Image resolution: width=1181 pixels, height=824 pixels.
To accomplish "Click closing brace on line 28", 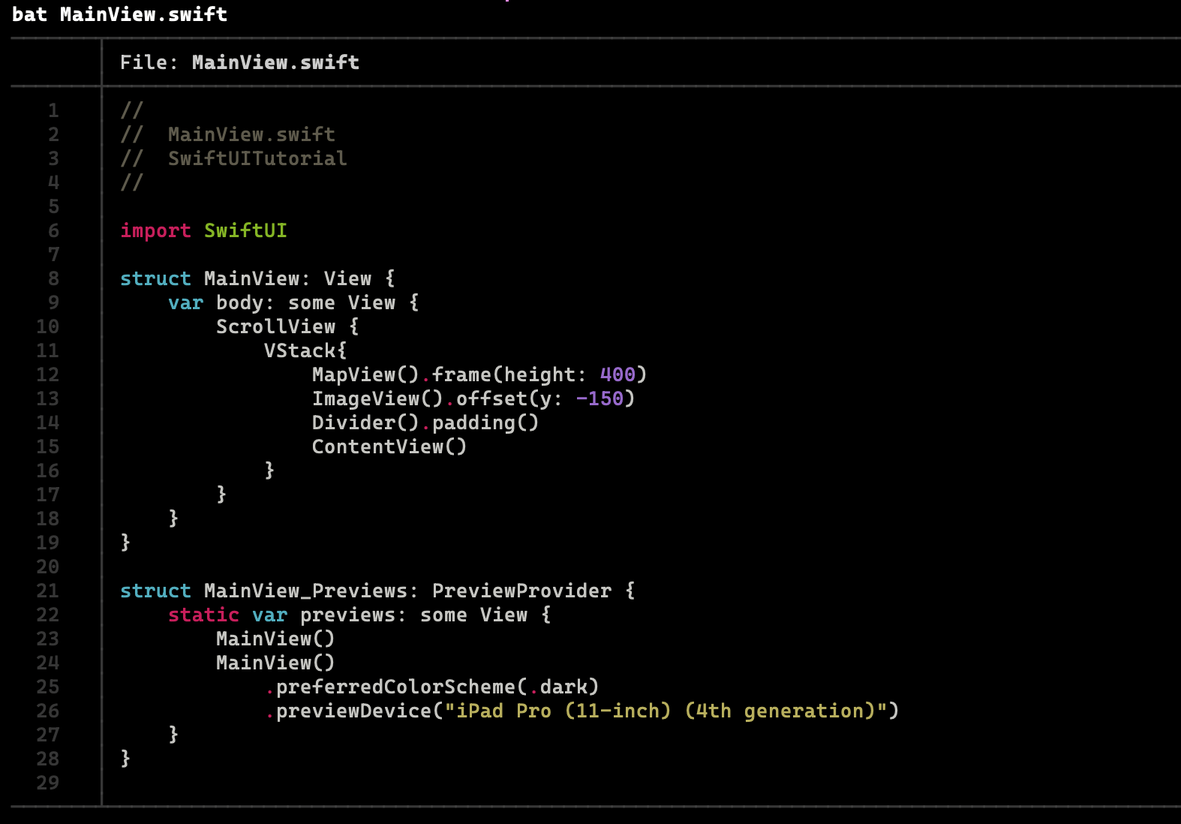I will (x=125, y=758).
